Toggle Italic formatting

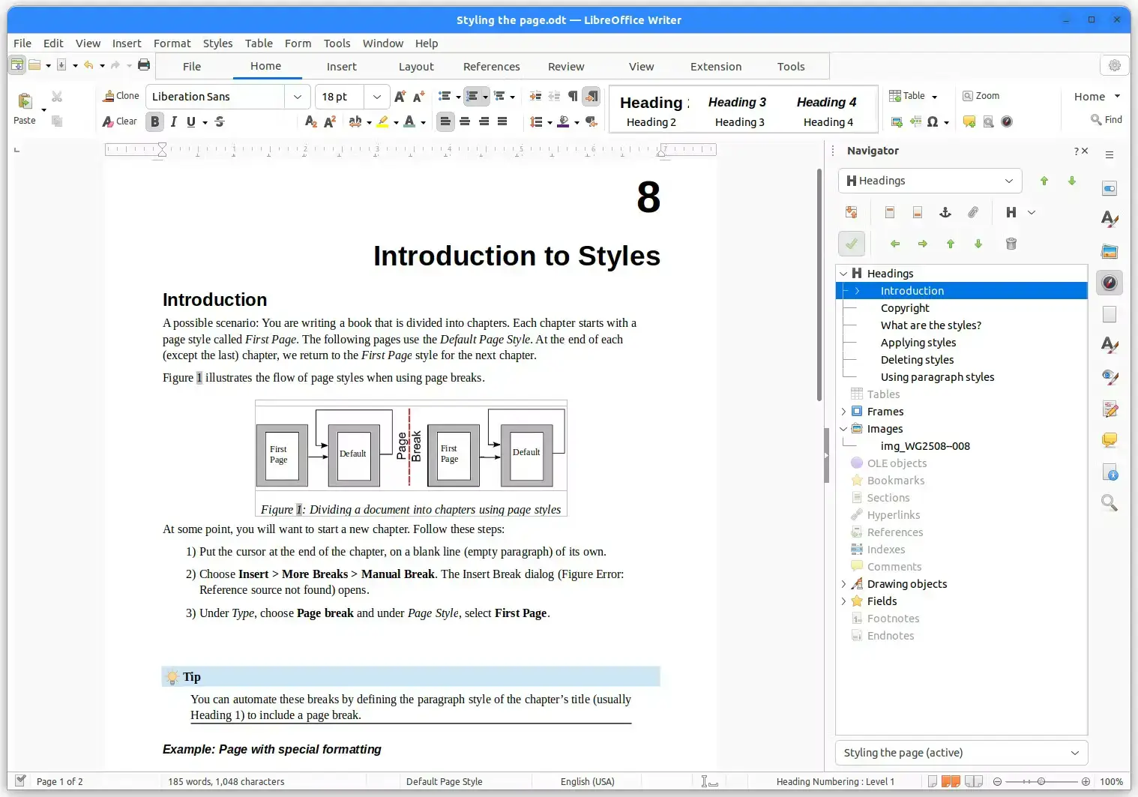pos(174,121)
